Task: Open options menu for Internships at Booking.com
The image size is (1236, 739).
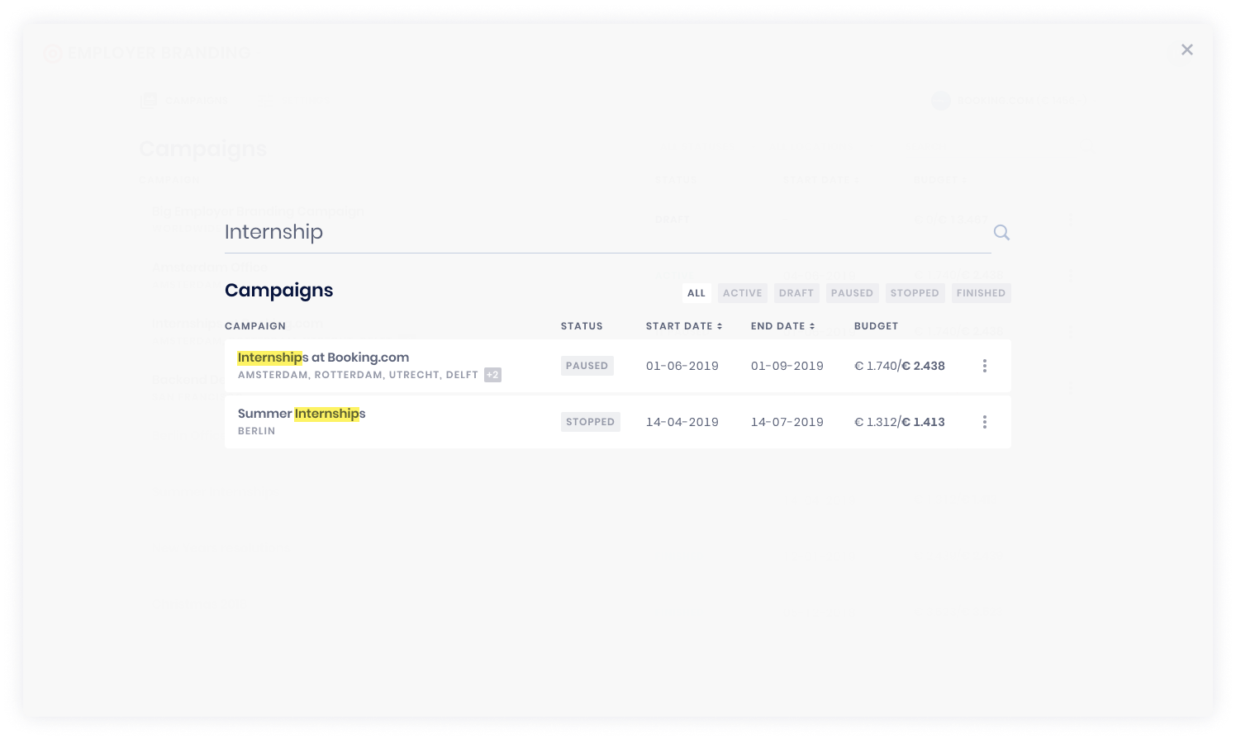Action: pyautogui.click(x=984, y=366)
